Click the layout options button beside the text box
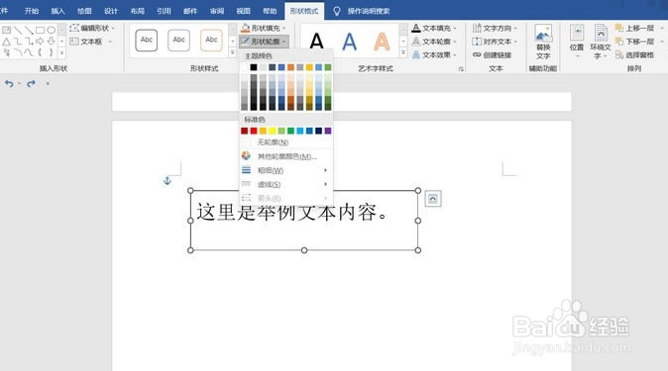 433,199
